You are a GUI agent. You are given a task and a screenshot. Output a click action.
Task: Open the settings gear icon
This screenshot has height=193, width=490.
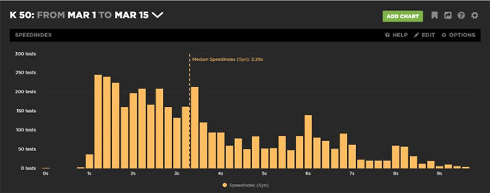[475, 15]
